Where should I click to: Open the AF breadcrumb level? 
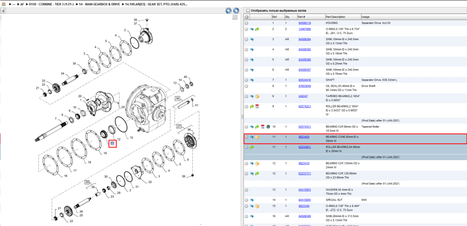[21, 5]
